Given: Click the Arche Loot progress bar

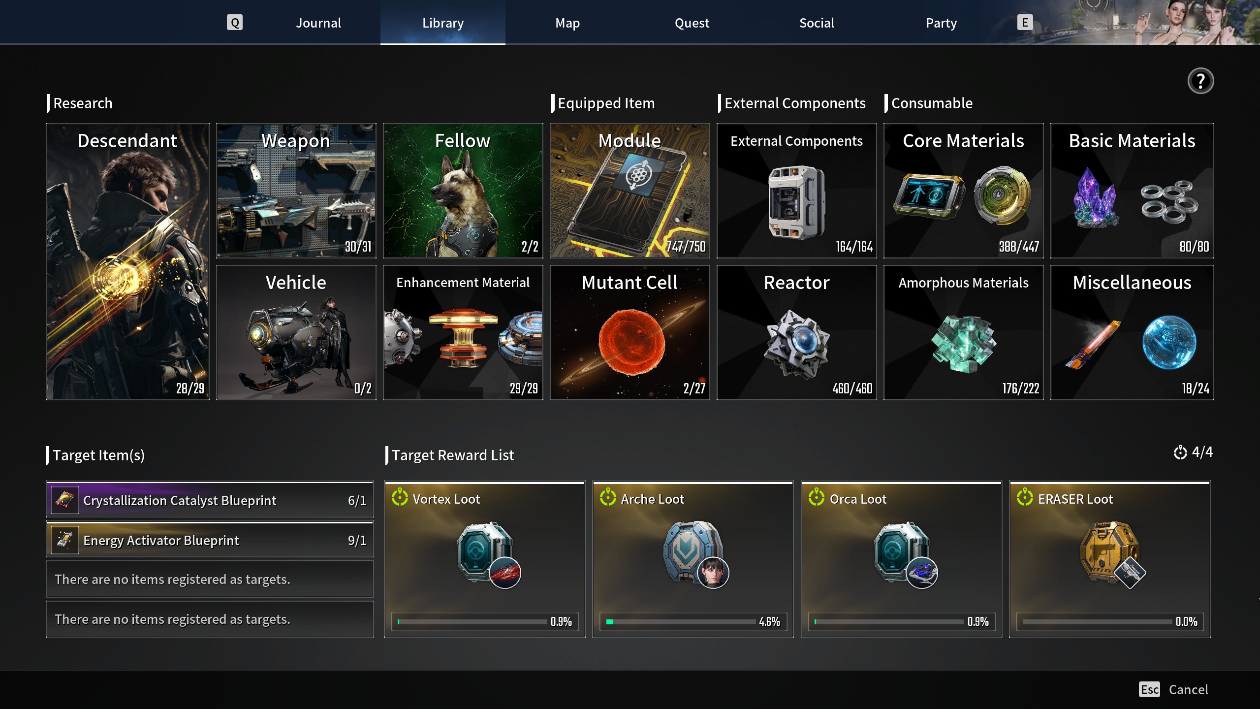Looking at the screenshot, I should (681, 622).
